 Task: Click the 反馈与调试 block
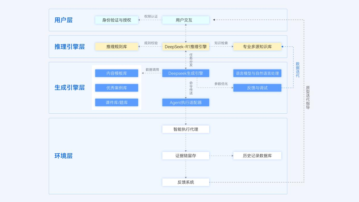(257, 88)
